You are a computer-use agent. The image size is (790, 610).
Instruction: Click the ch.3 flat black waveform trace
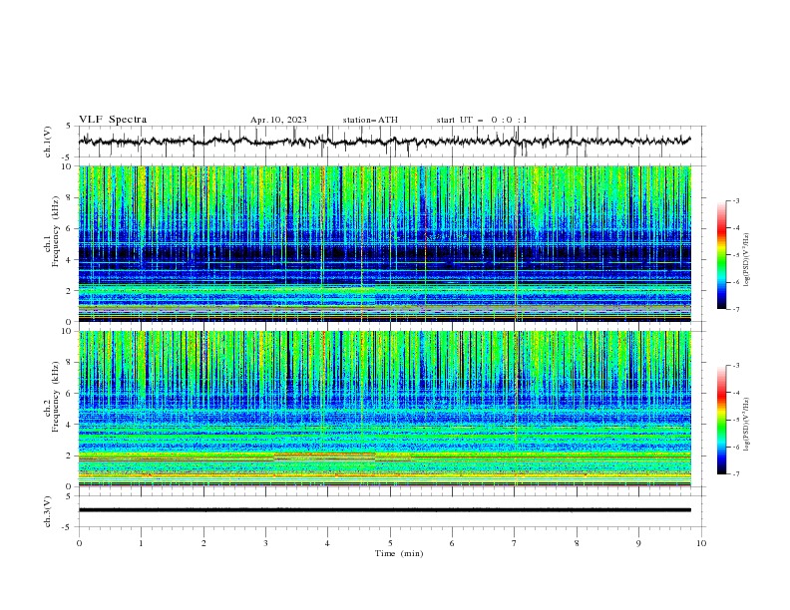[x=384, y=510]
